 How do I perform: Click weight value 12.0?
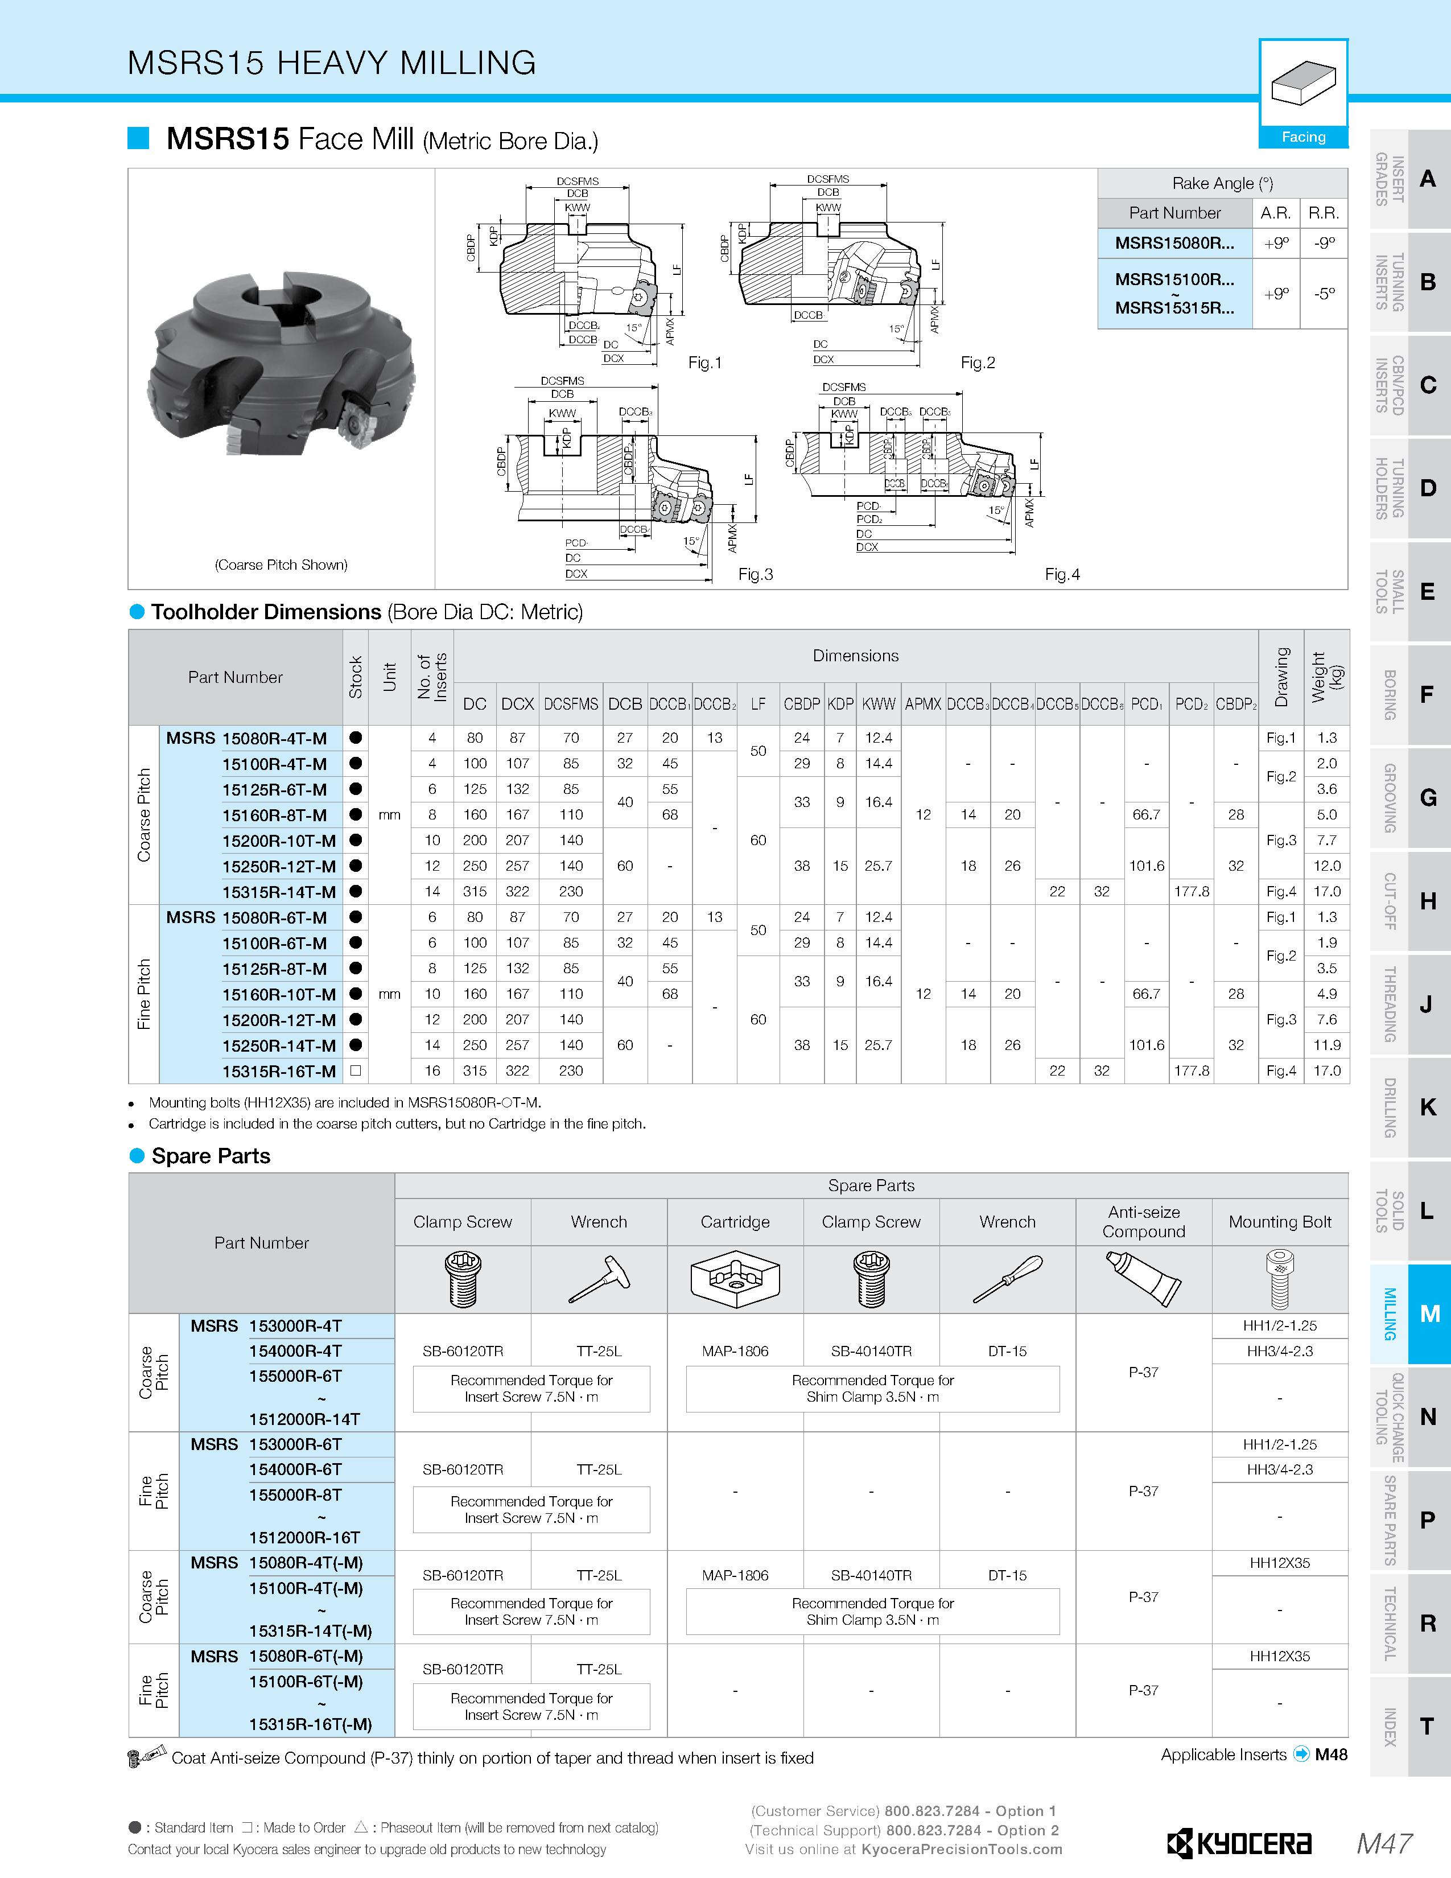[x=1326, y=866]
